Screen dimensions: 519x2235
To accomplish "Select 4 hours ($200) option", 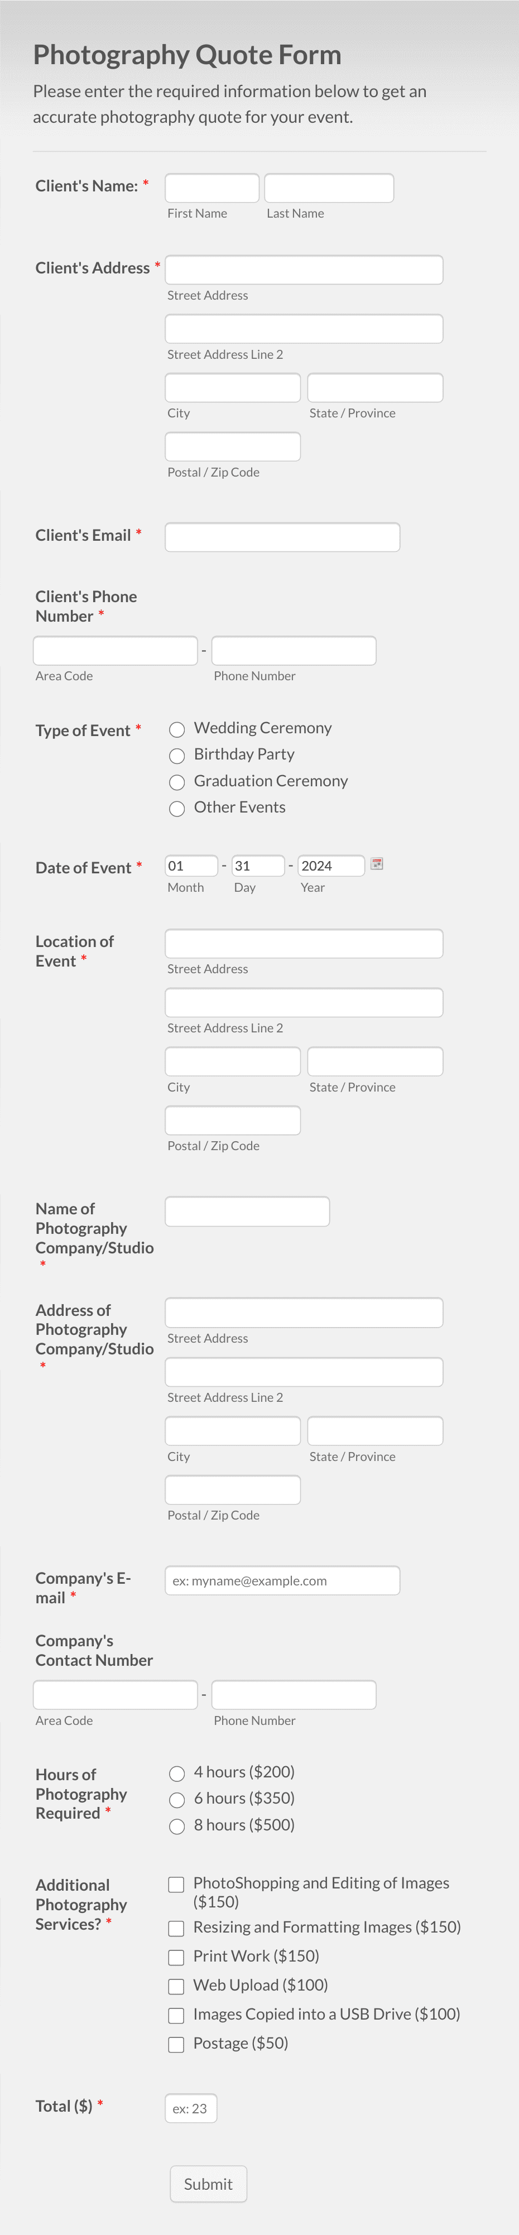I will pyautogui.click(x=177, y=1772).
